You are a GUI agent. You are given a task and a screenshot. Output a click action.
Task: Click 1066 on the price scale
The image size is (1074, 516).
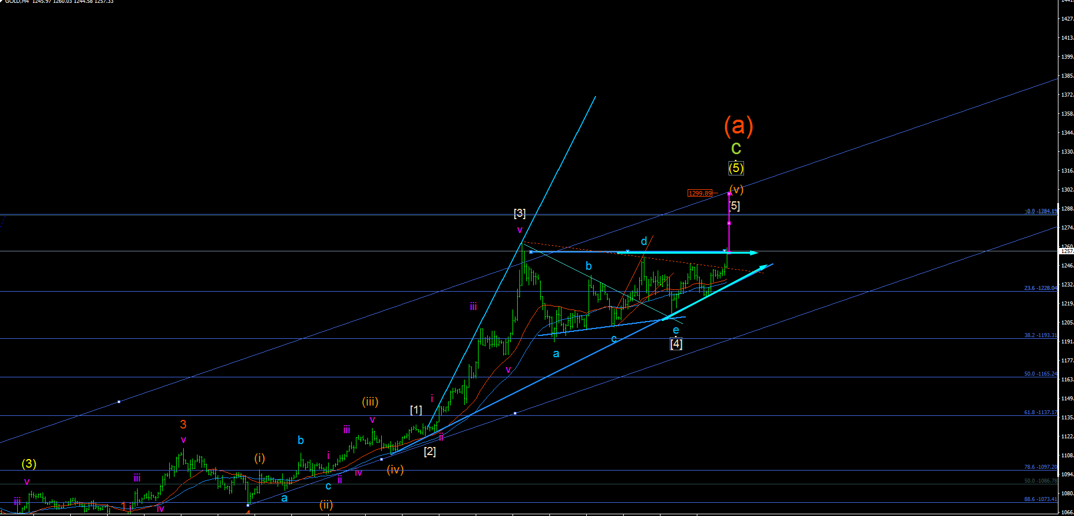(1067, 512)
